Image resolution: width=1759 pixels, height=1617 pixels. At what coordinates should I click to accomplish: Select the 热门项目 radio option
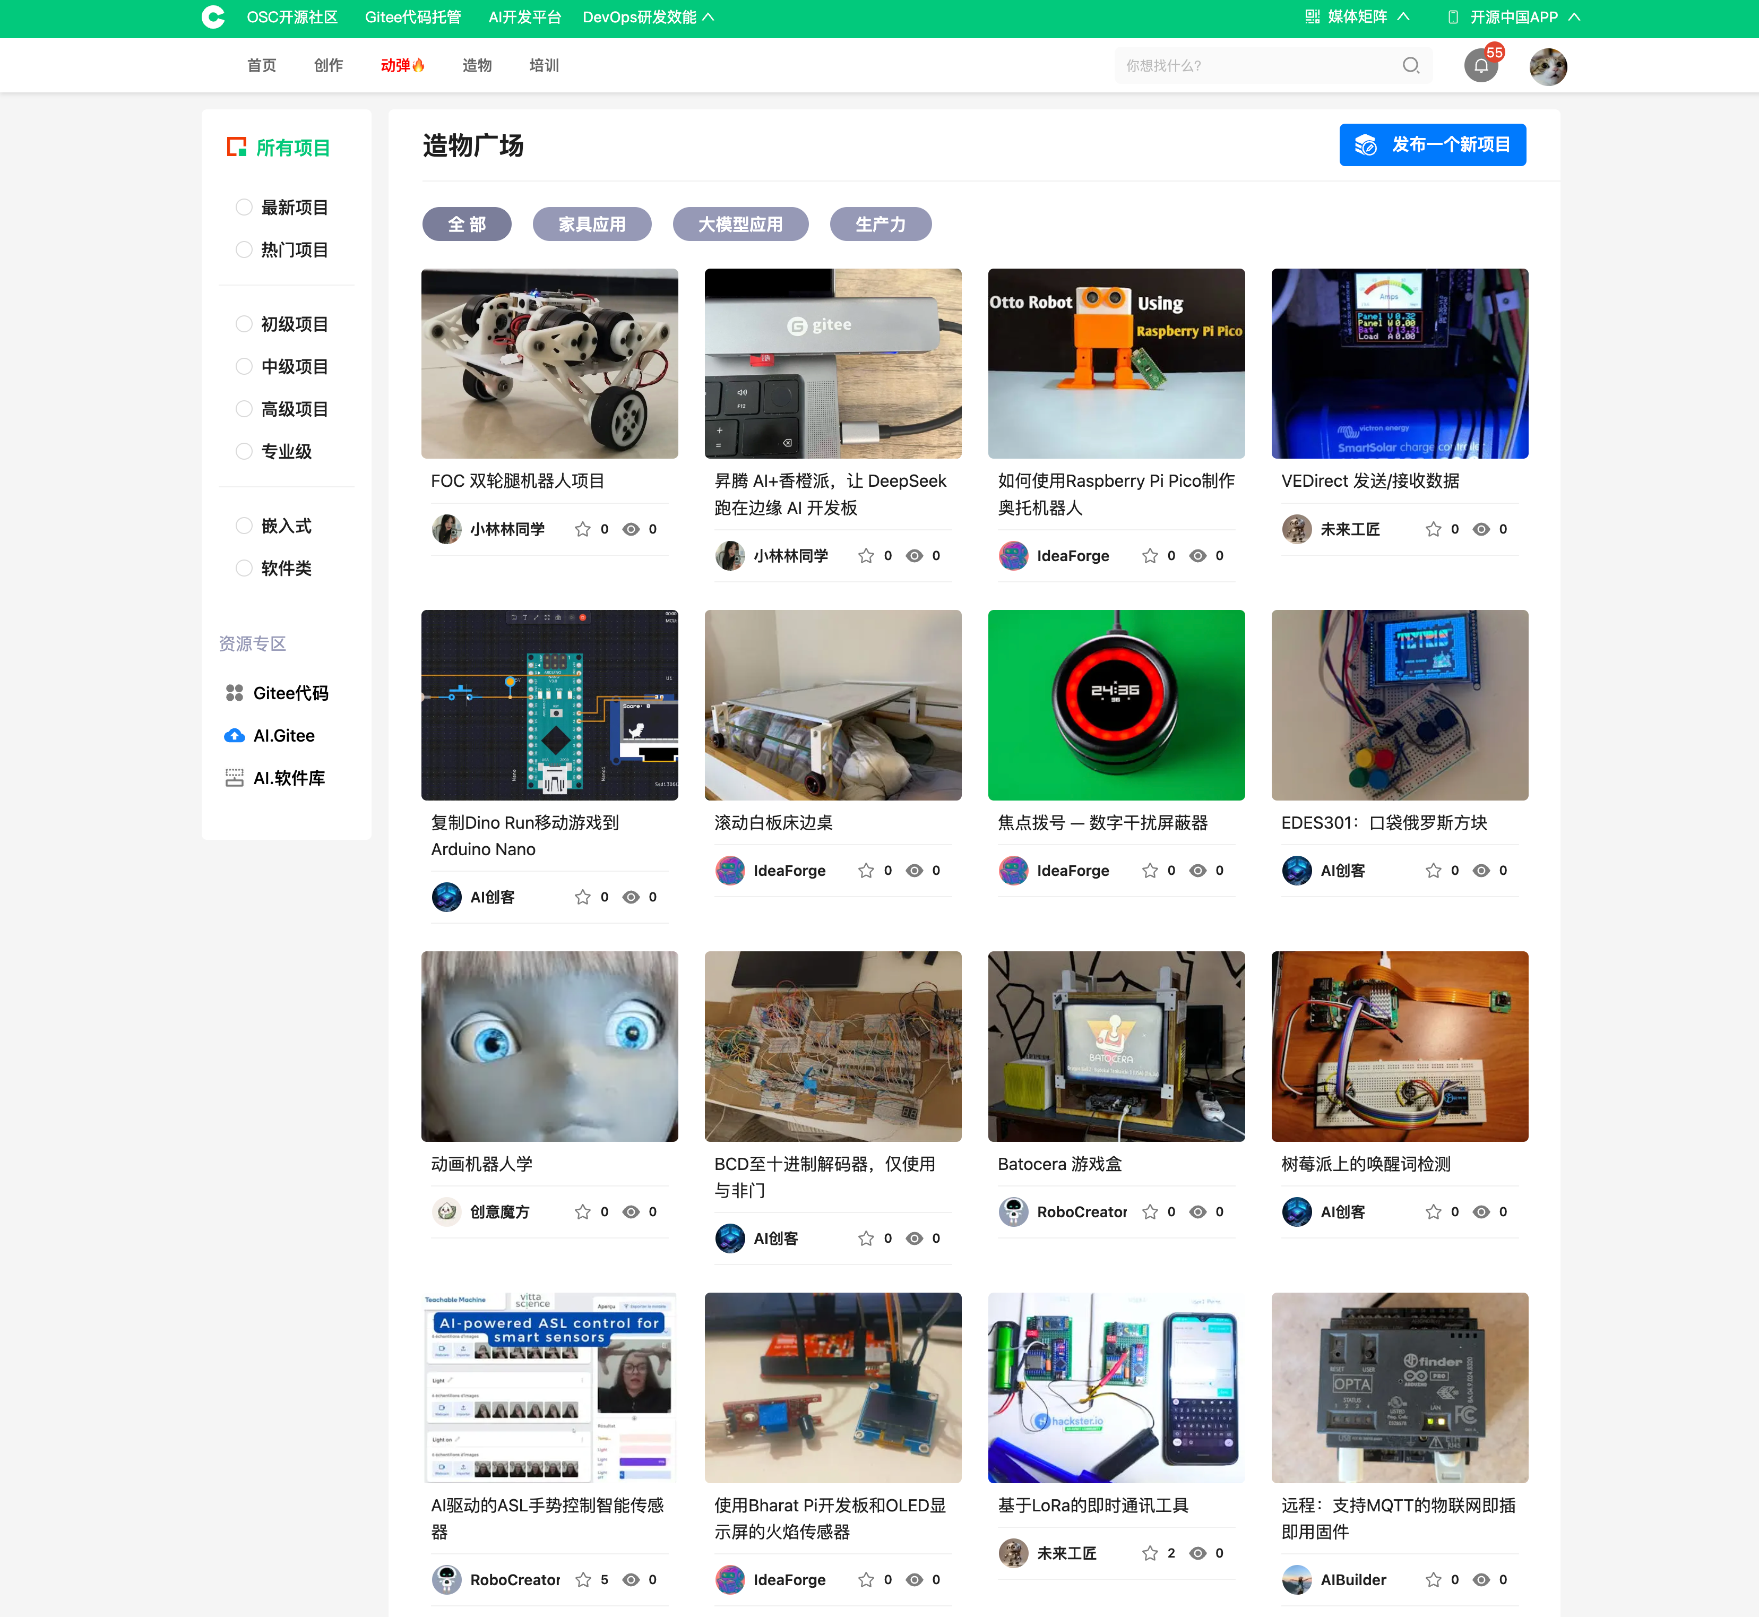click(244, 250)
